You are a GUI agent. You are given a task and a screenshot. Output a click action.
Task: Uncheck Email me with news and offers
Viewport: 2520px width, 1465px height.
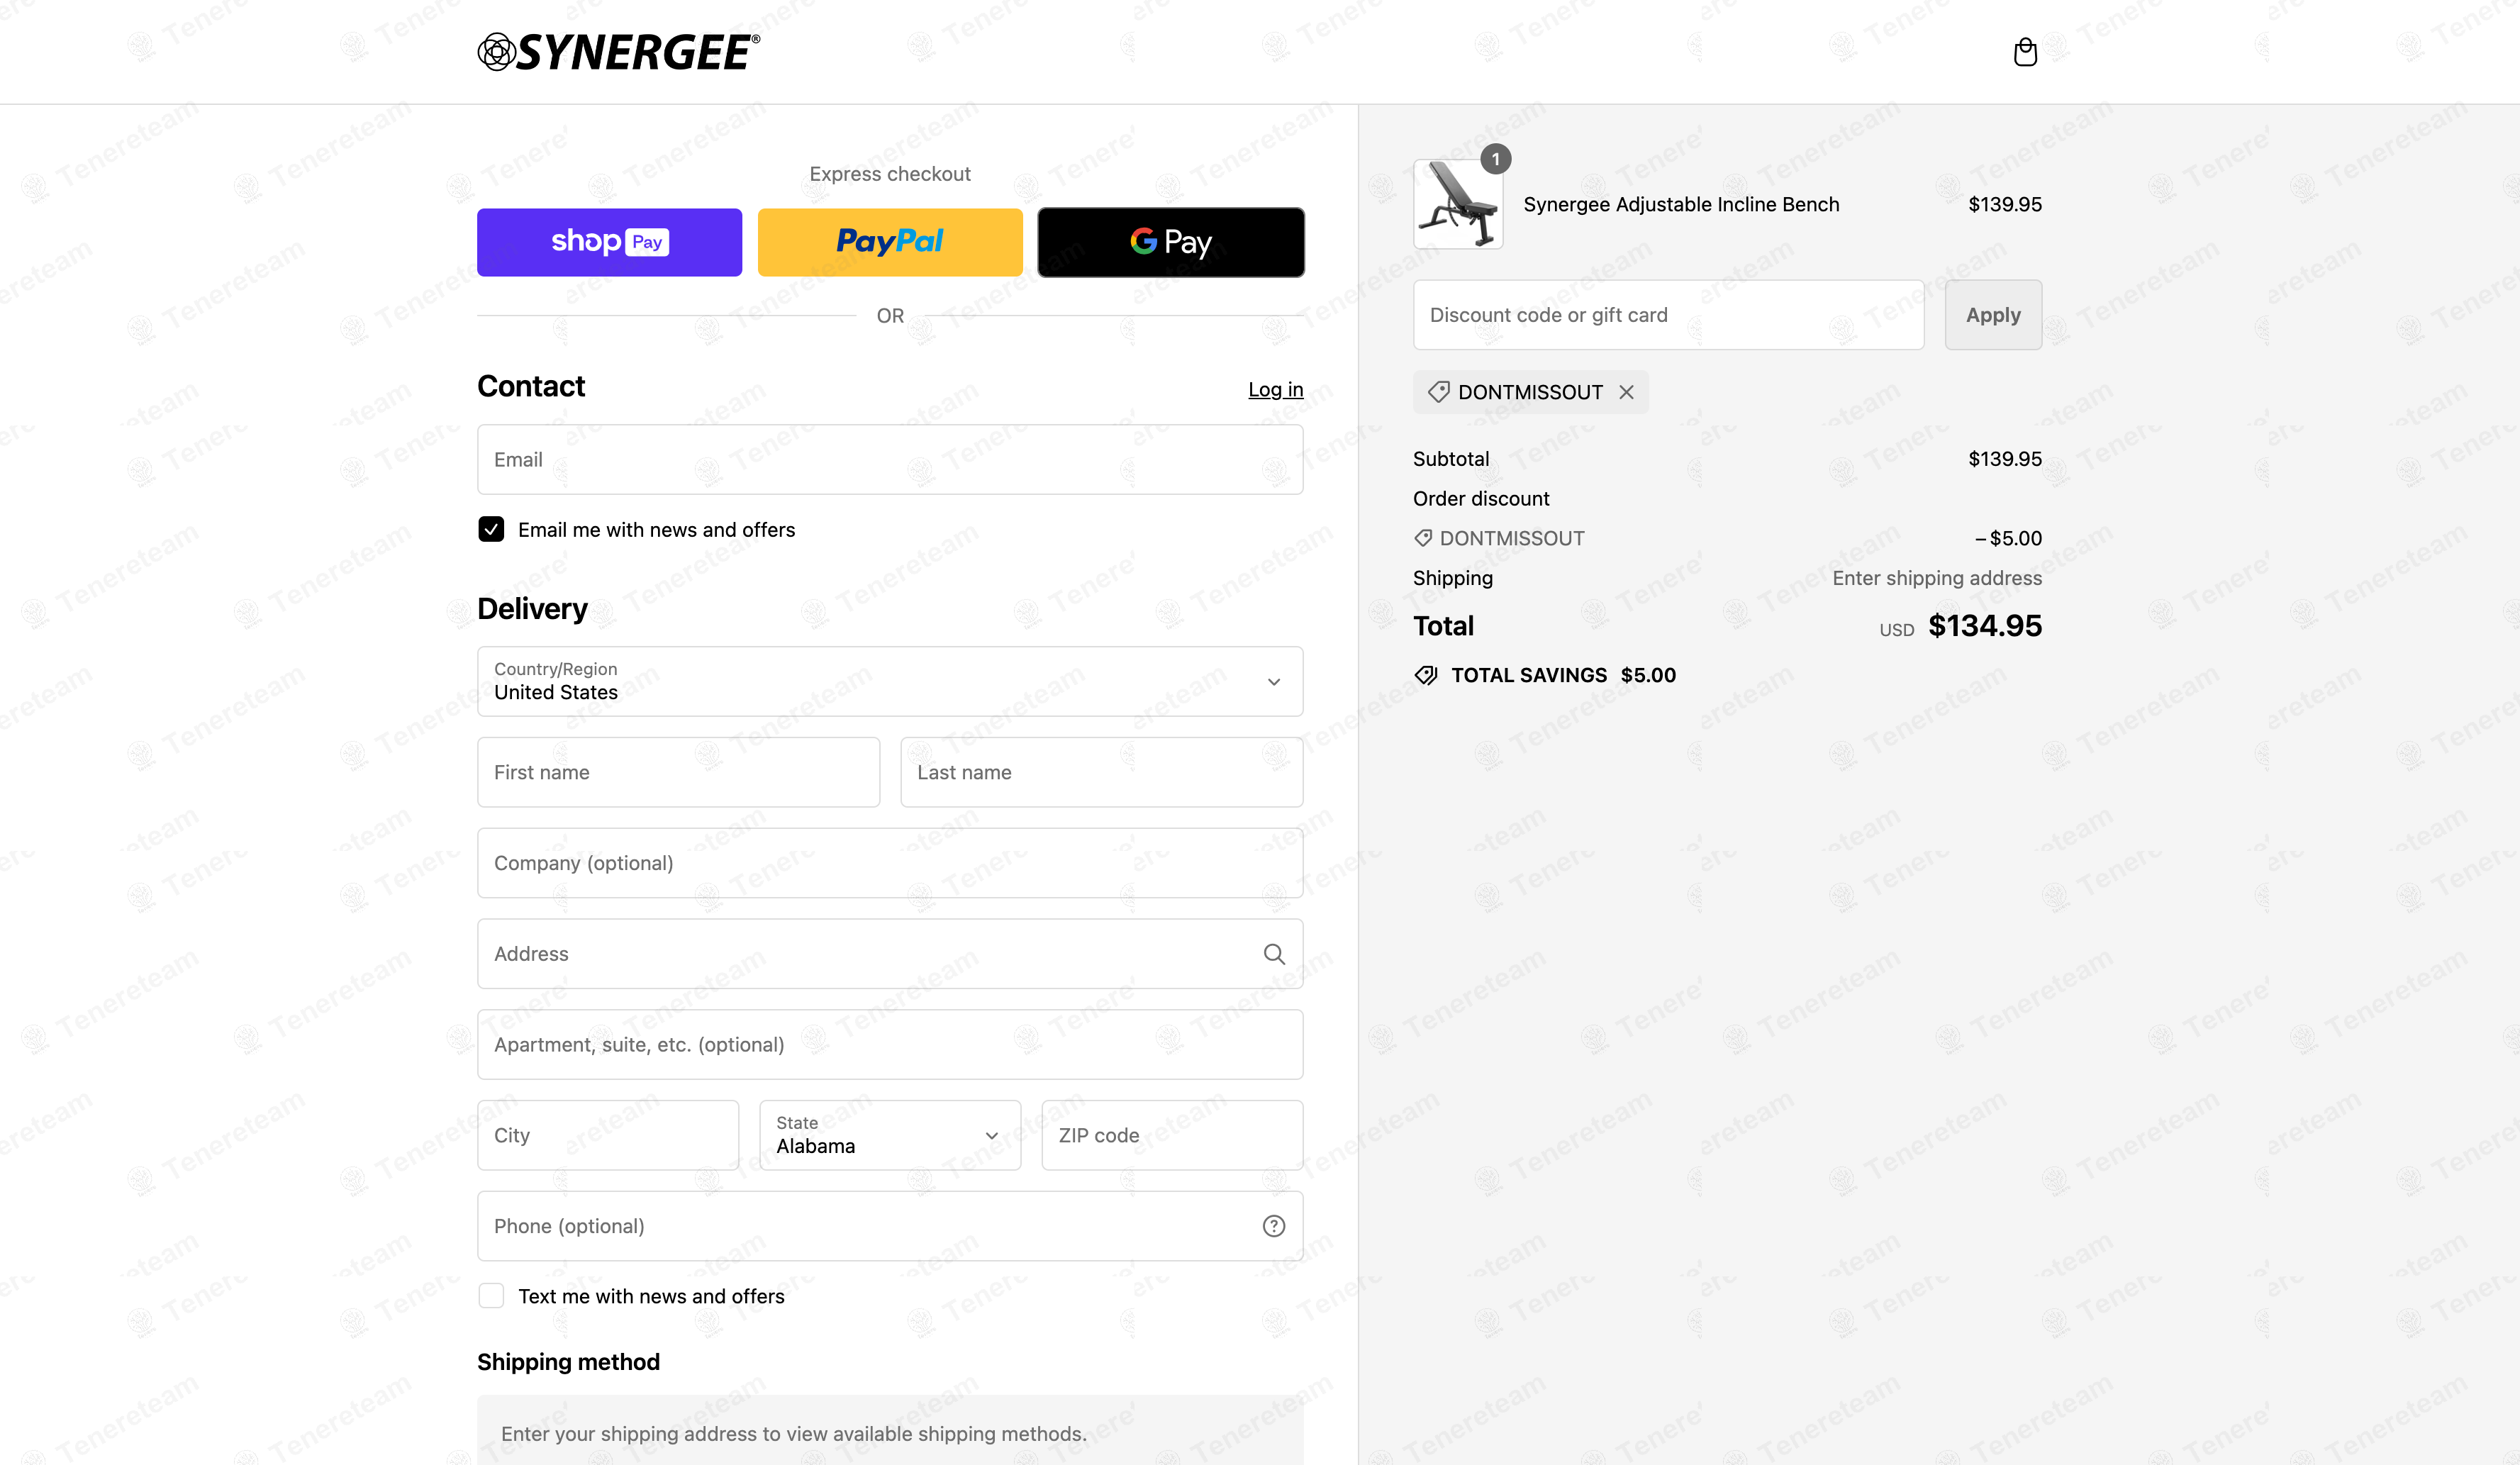(x=491, y=529)
